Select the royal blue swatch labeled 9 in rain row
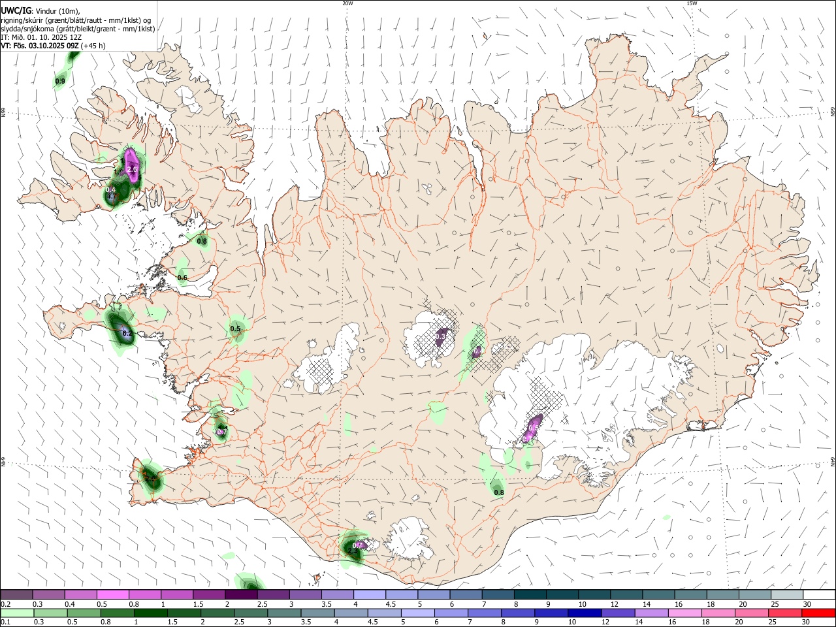The height and width of the screenshot is (627, 836). [551, 613]
